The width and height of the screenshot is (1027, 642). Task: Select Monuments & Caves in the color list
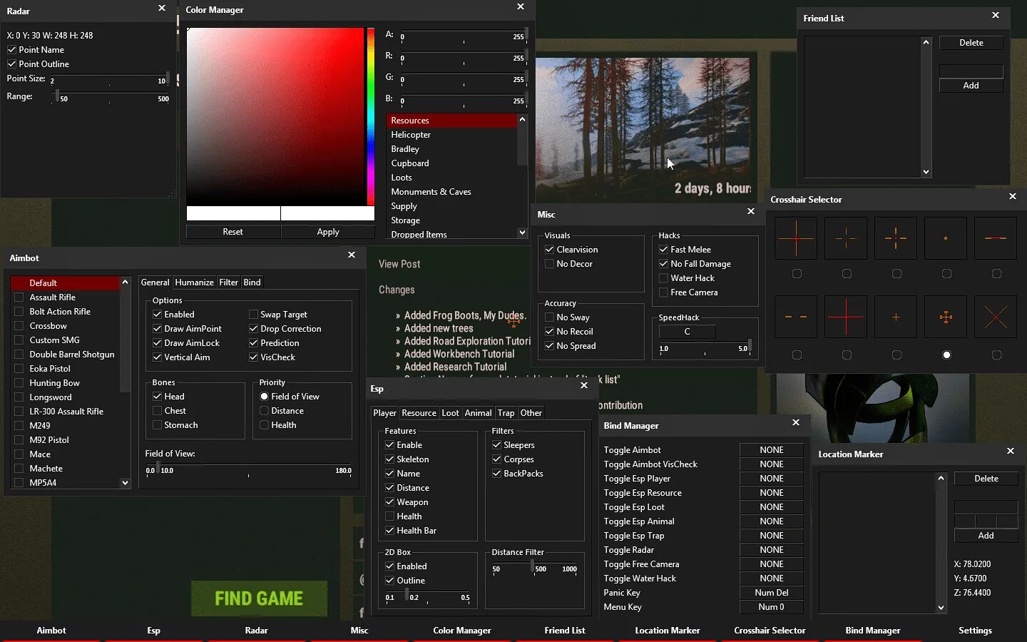point(452,192)
